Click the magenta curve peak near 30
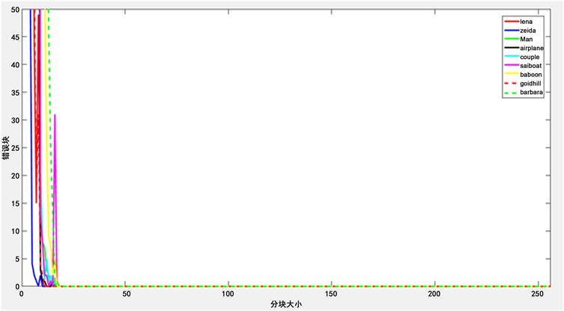 (x=55, y=115)
